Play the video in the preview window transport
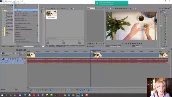172x97 pixels. tap(128, 43)
